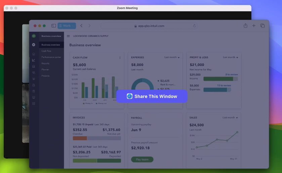Click the Safari share icon
This screenshot has height=173, width=282.
click(x=245, y=26)
